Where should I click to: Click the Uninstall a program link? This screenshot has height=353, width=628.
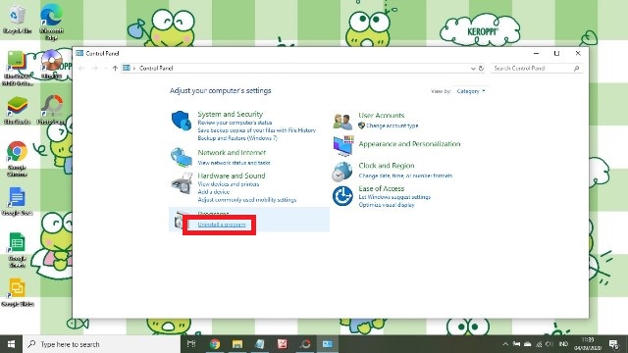[222, 225]
